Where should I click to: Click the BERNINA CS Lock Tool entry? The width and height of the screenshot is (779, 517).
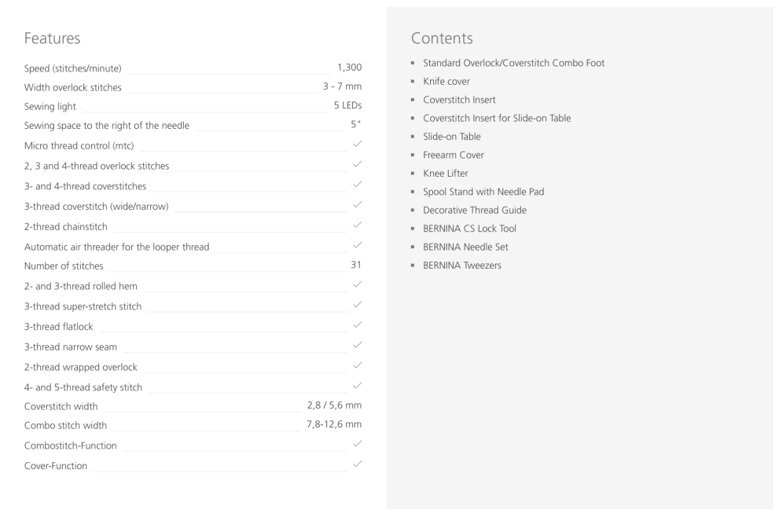469,229
